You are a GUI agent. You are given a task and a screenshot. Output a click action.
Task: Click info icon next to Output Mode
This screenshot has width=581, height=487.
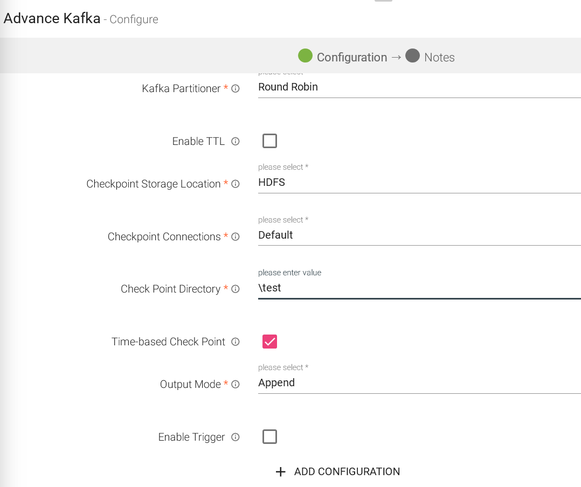point(236,385)
